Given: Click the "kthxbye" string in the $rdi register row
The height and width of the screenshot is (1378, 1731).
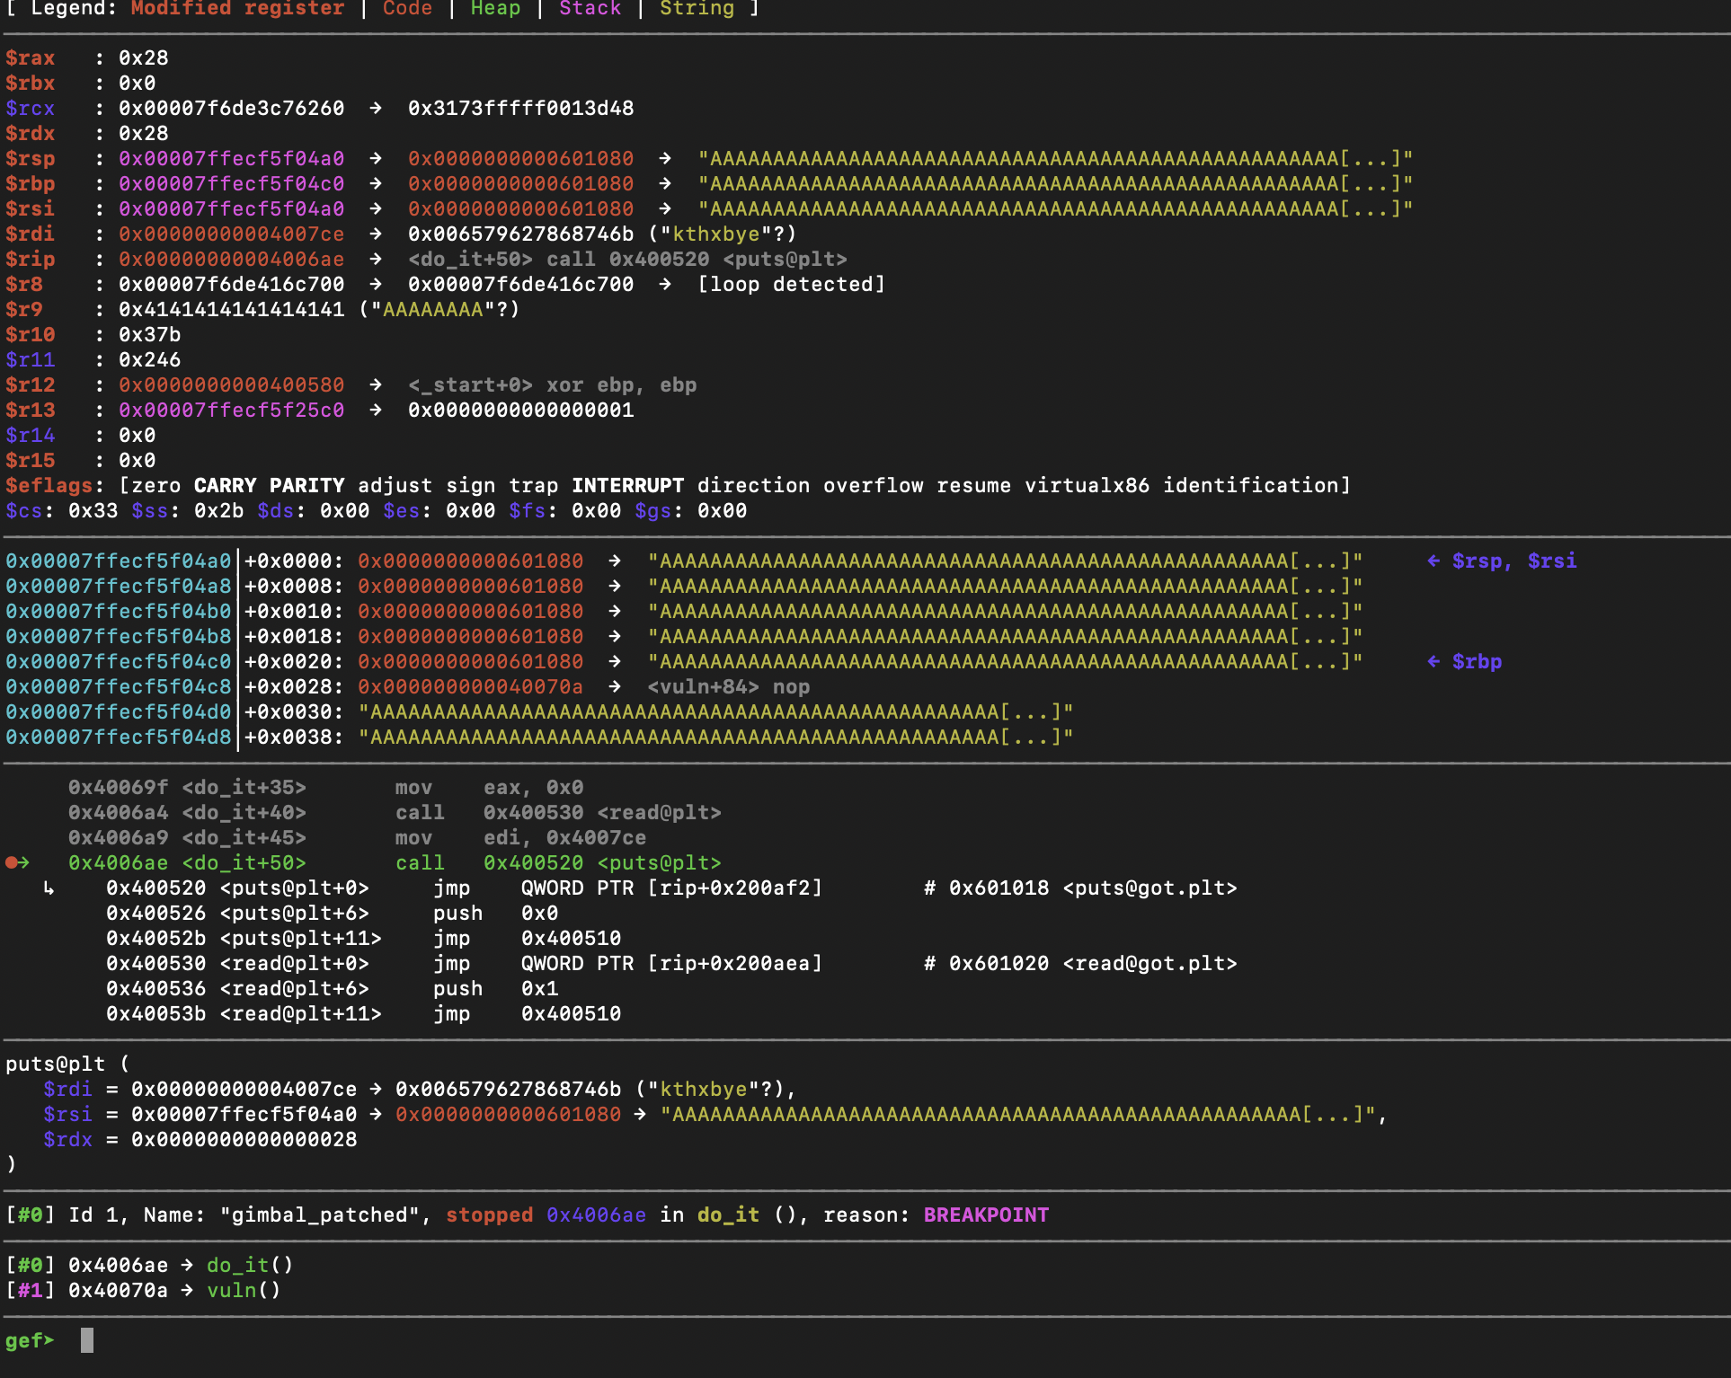Looking at the screenshot, I should tap(715, 234).
